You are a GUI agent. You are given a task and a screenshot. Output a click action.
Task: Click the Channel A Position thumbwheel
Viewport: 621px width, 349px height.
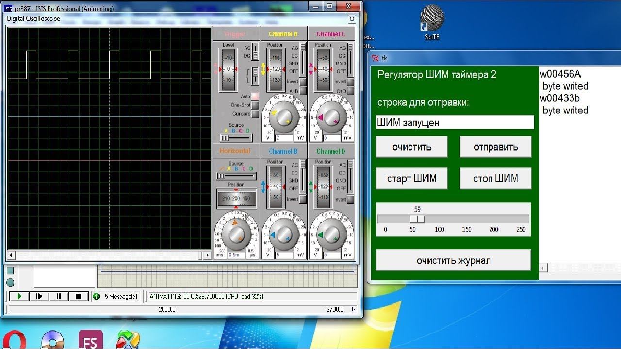pos(276,69)
